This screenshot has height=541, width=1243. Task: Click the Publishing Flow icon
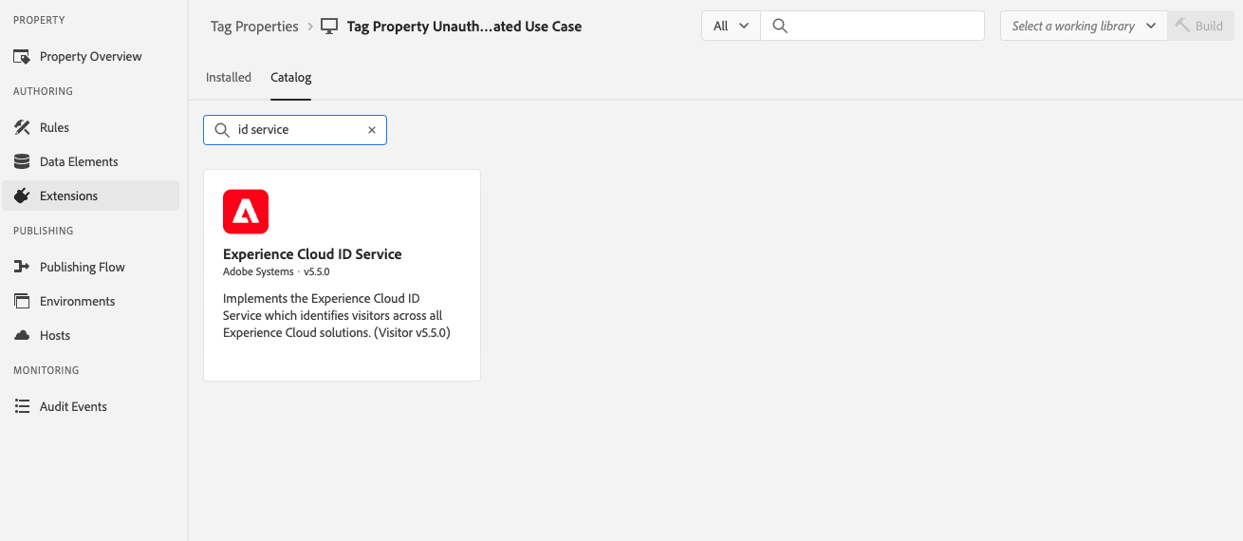click(22, 267)
